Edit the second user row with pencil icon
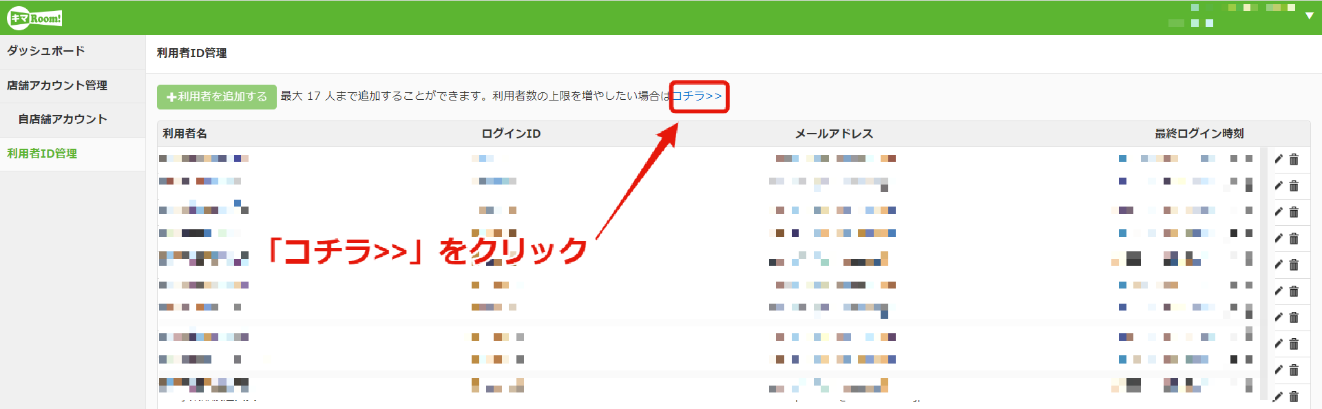1322x409 pixels. click(1279, 185)
